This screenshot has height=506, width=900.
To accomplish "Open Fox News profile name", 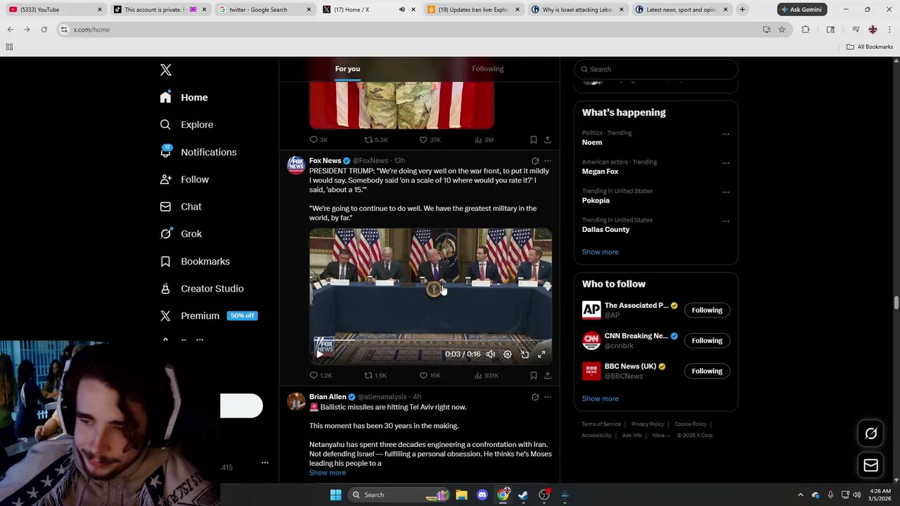I will [325, 161].
